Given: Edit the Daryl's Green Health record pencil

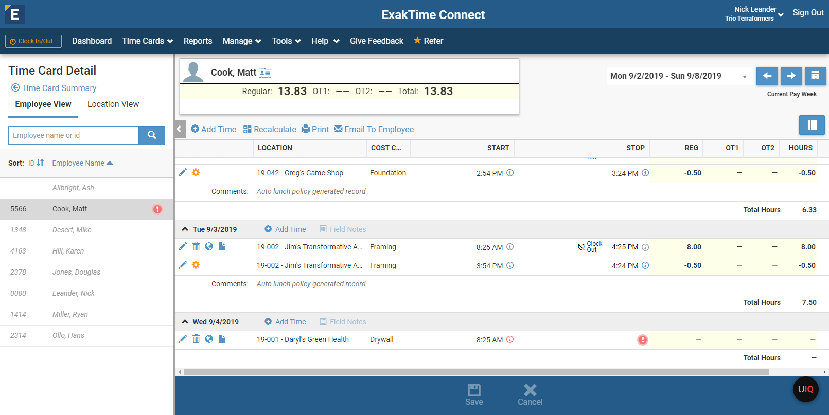Looking at the screenshot, I should click(183, 339).
